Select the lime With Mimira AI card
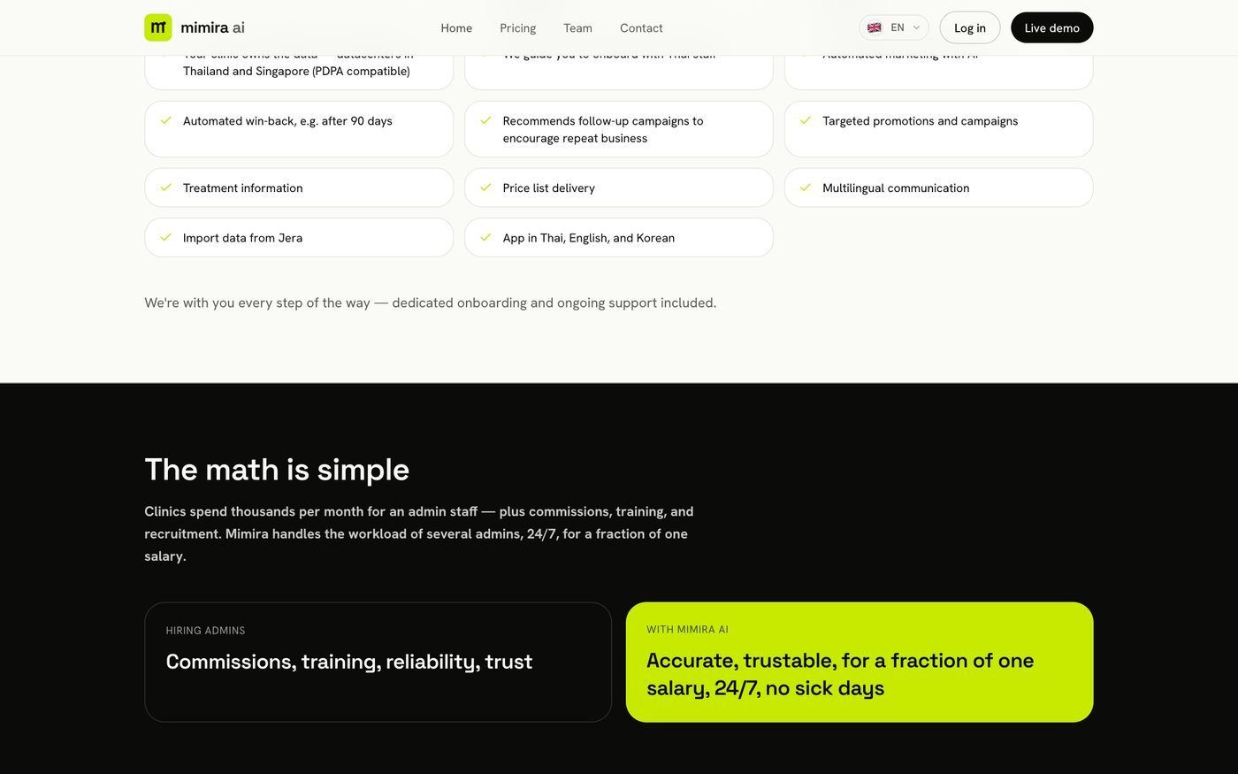Image resolution: width=1238 pixels, height=774 pixels. click(860, 662)
